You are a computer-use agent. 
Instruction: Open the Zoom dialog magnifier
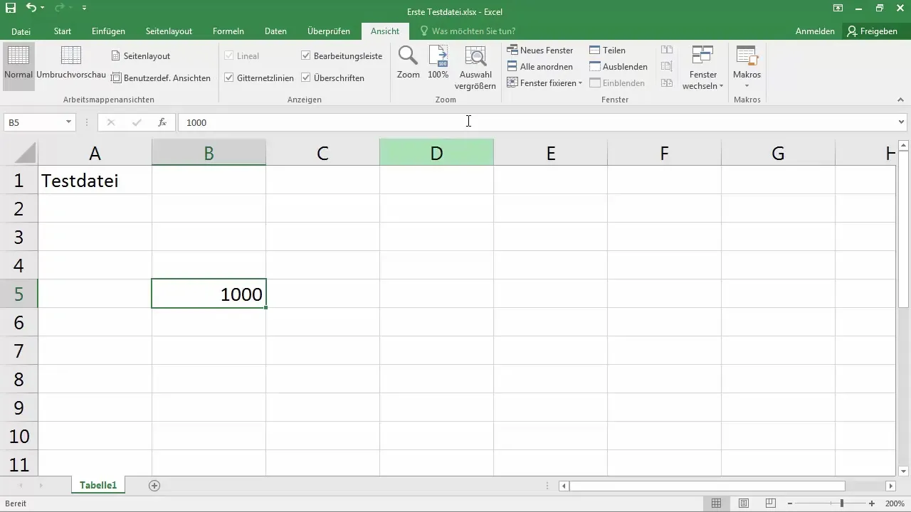[x=408, y=63]
